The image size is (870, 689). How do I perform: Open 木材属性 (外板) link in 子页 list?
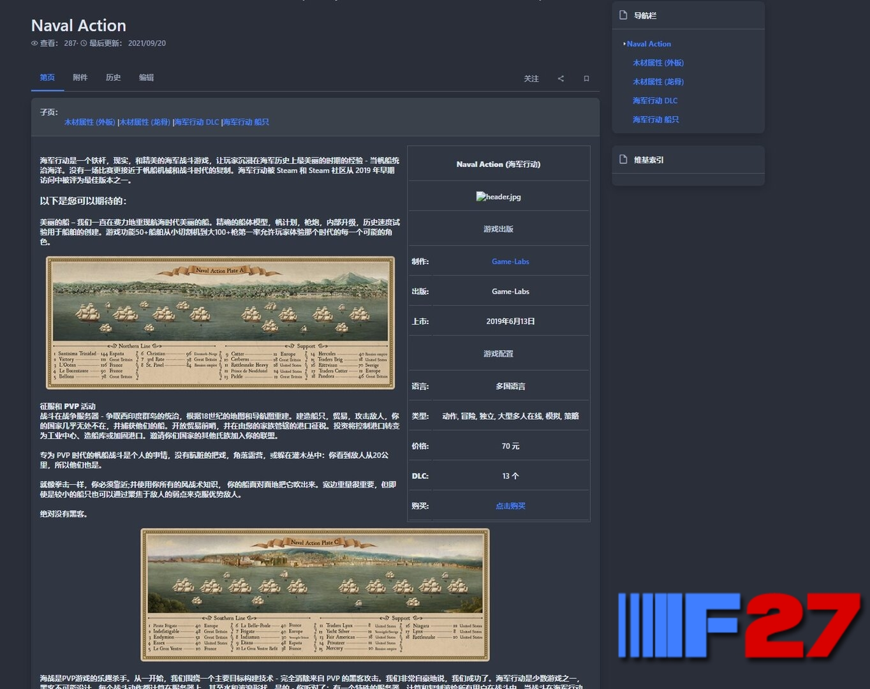click(90, 122)
